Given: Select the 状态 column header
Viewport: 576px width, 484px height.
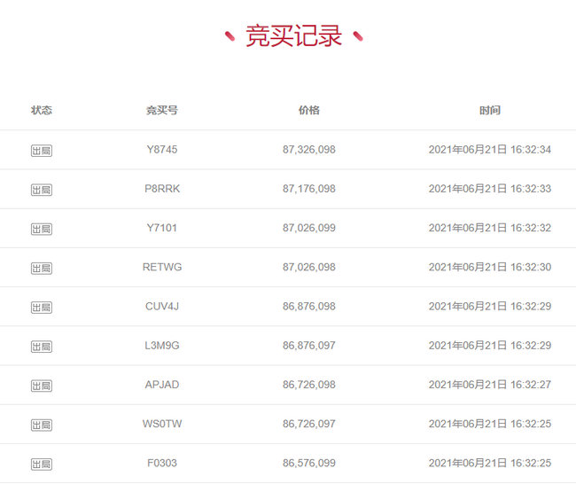Looking at the screenshot, I should [42, 110].
